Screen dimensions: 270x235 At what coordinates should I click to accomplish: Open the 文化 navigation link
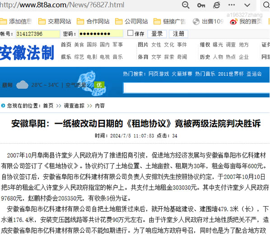(x=169, y=45)
